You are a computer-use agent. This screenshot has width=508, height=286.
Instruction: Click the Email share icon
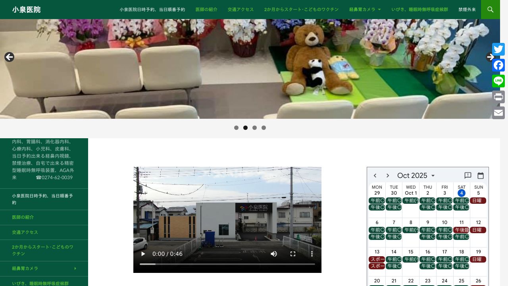coord(498,113)
